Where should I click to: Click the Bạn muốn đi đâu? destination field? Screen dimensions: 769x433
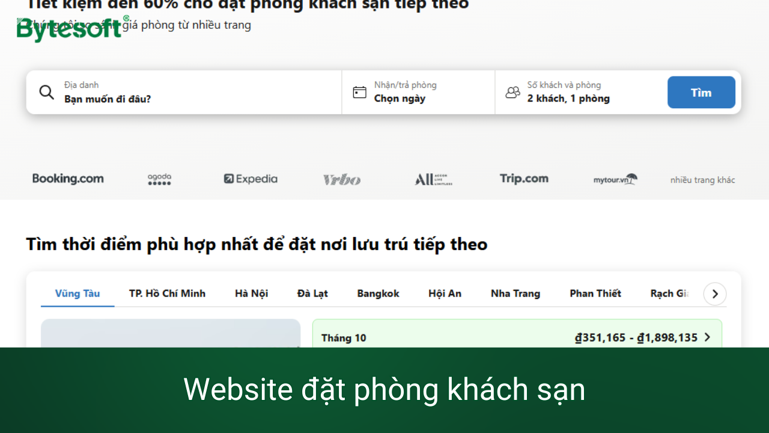[x=108, y=99]
